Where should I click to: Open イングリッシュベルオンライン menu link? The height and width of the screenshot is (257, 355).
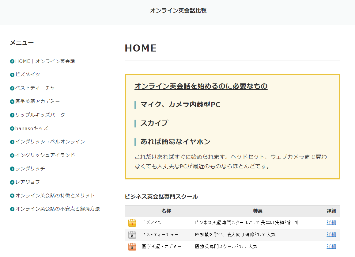(50, 142)
